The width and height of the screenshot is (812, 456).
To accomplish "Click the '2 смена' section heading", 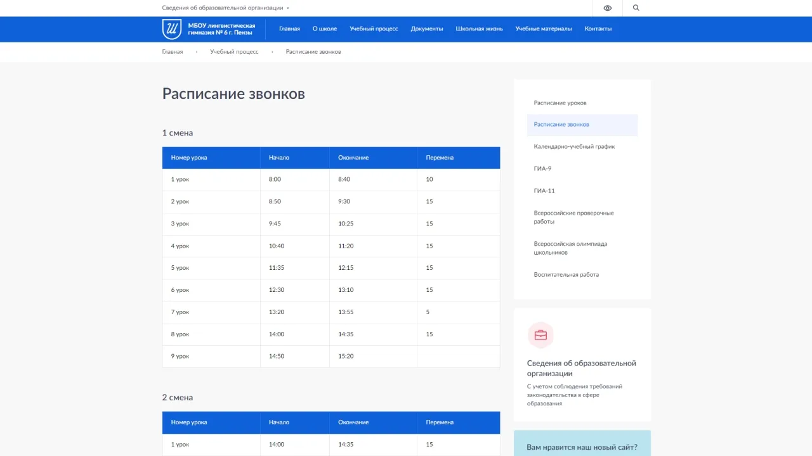I will 178,398.
